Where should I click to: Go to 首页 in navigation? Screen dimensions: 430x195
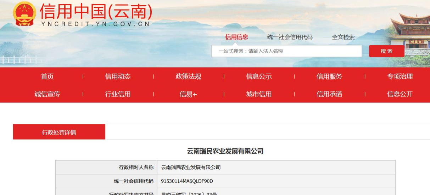coord(47,76)
